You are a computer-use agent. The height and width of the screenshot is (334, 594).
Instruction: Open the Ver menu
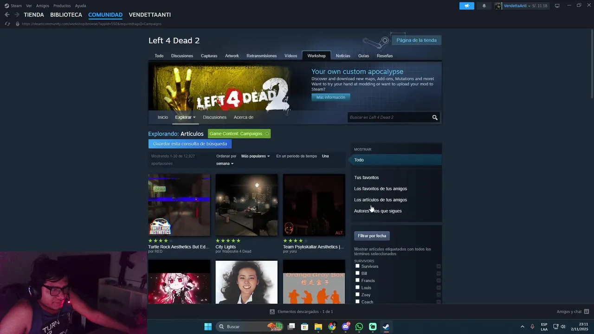[x=29, y=6]
